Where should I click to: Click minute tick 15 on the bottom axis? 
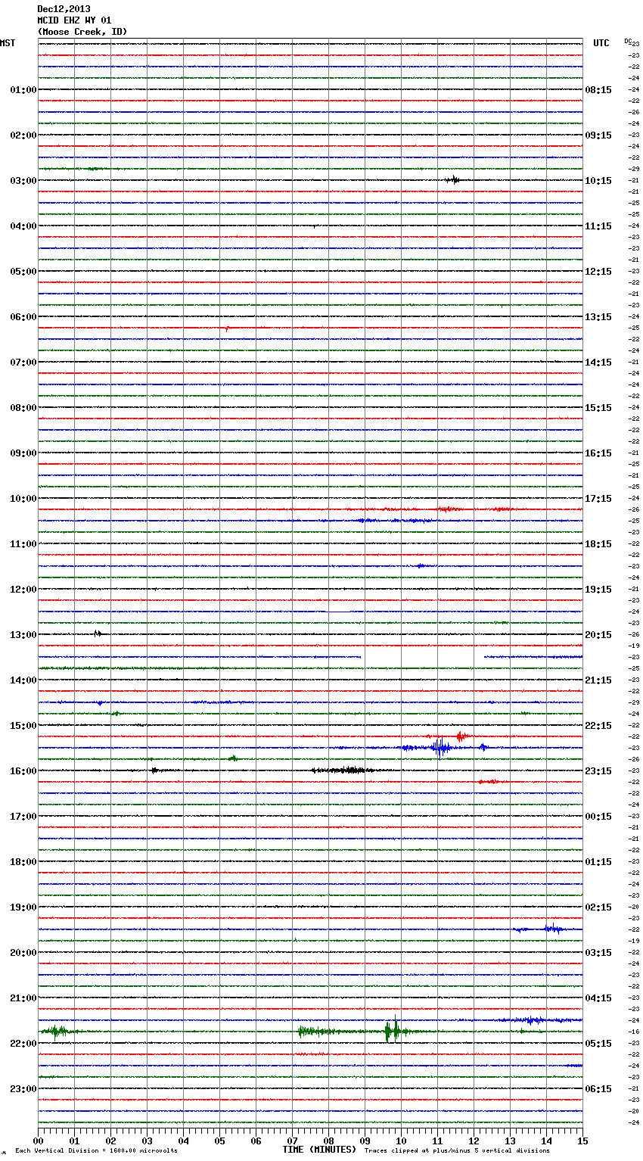pyautogui.click(x=582, y=1141)
